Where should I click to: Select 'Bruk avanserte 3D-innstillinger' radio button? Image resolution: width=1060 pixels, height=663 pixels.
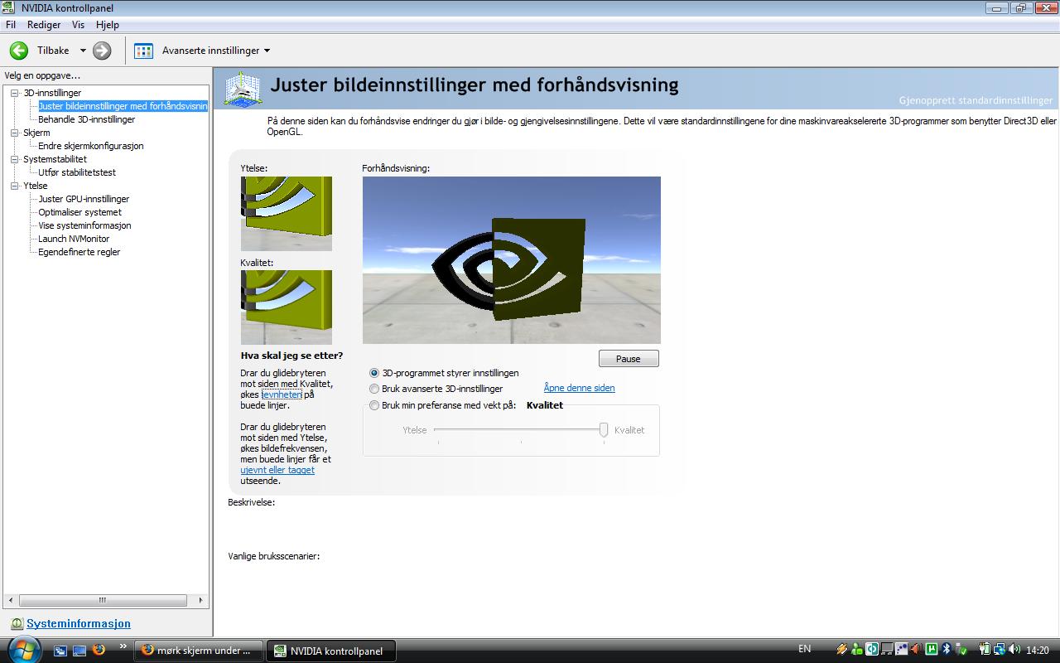(x=374, y=389)
